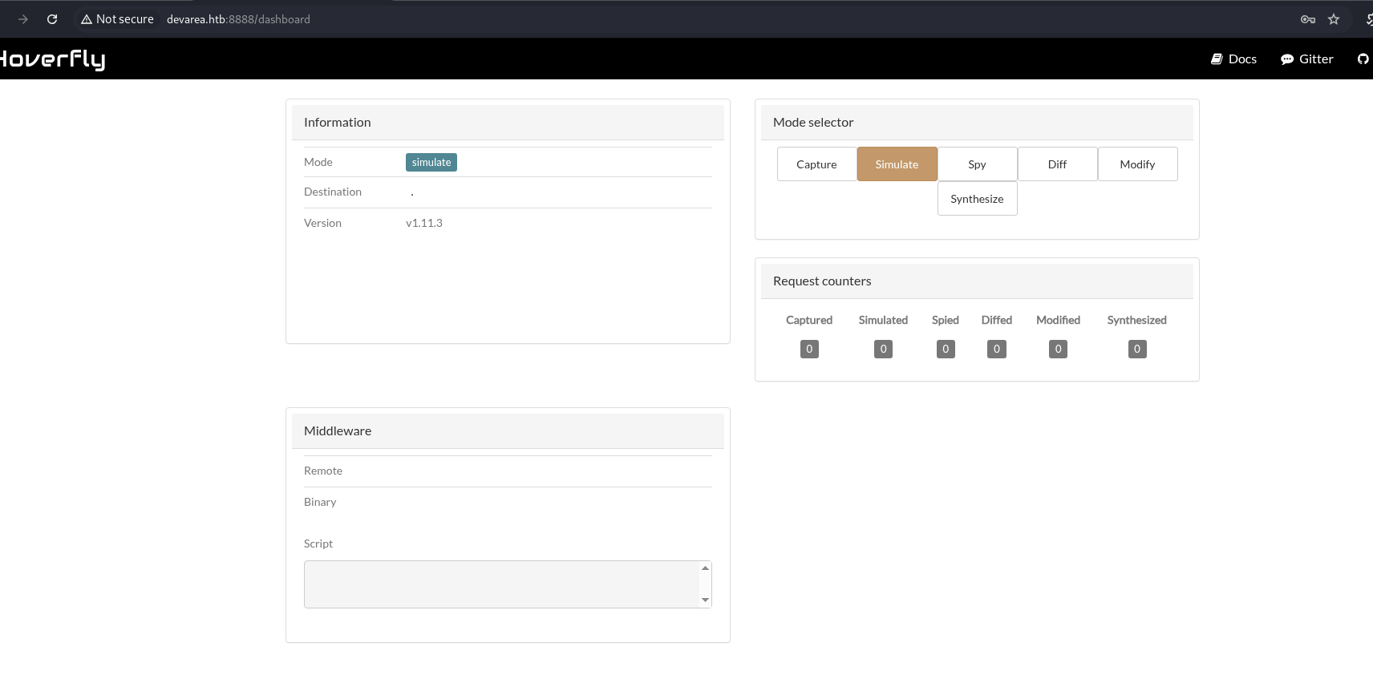Click the Captured counter badge
Image resolution: width=1373 pixels, height=679 pixels.
(x=809, y=349)
